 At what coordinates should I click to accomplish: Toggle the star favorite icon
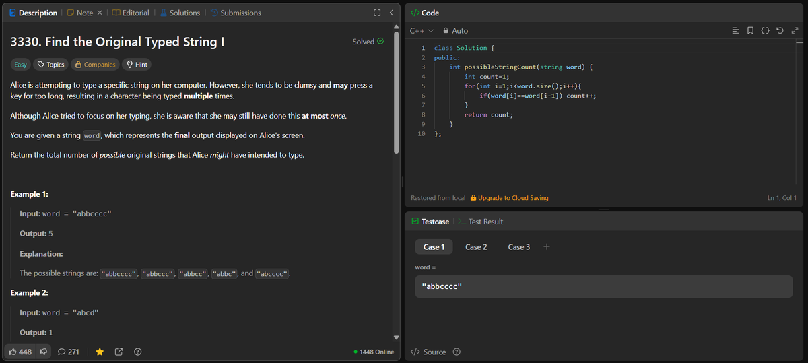pos(100,352)
